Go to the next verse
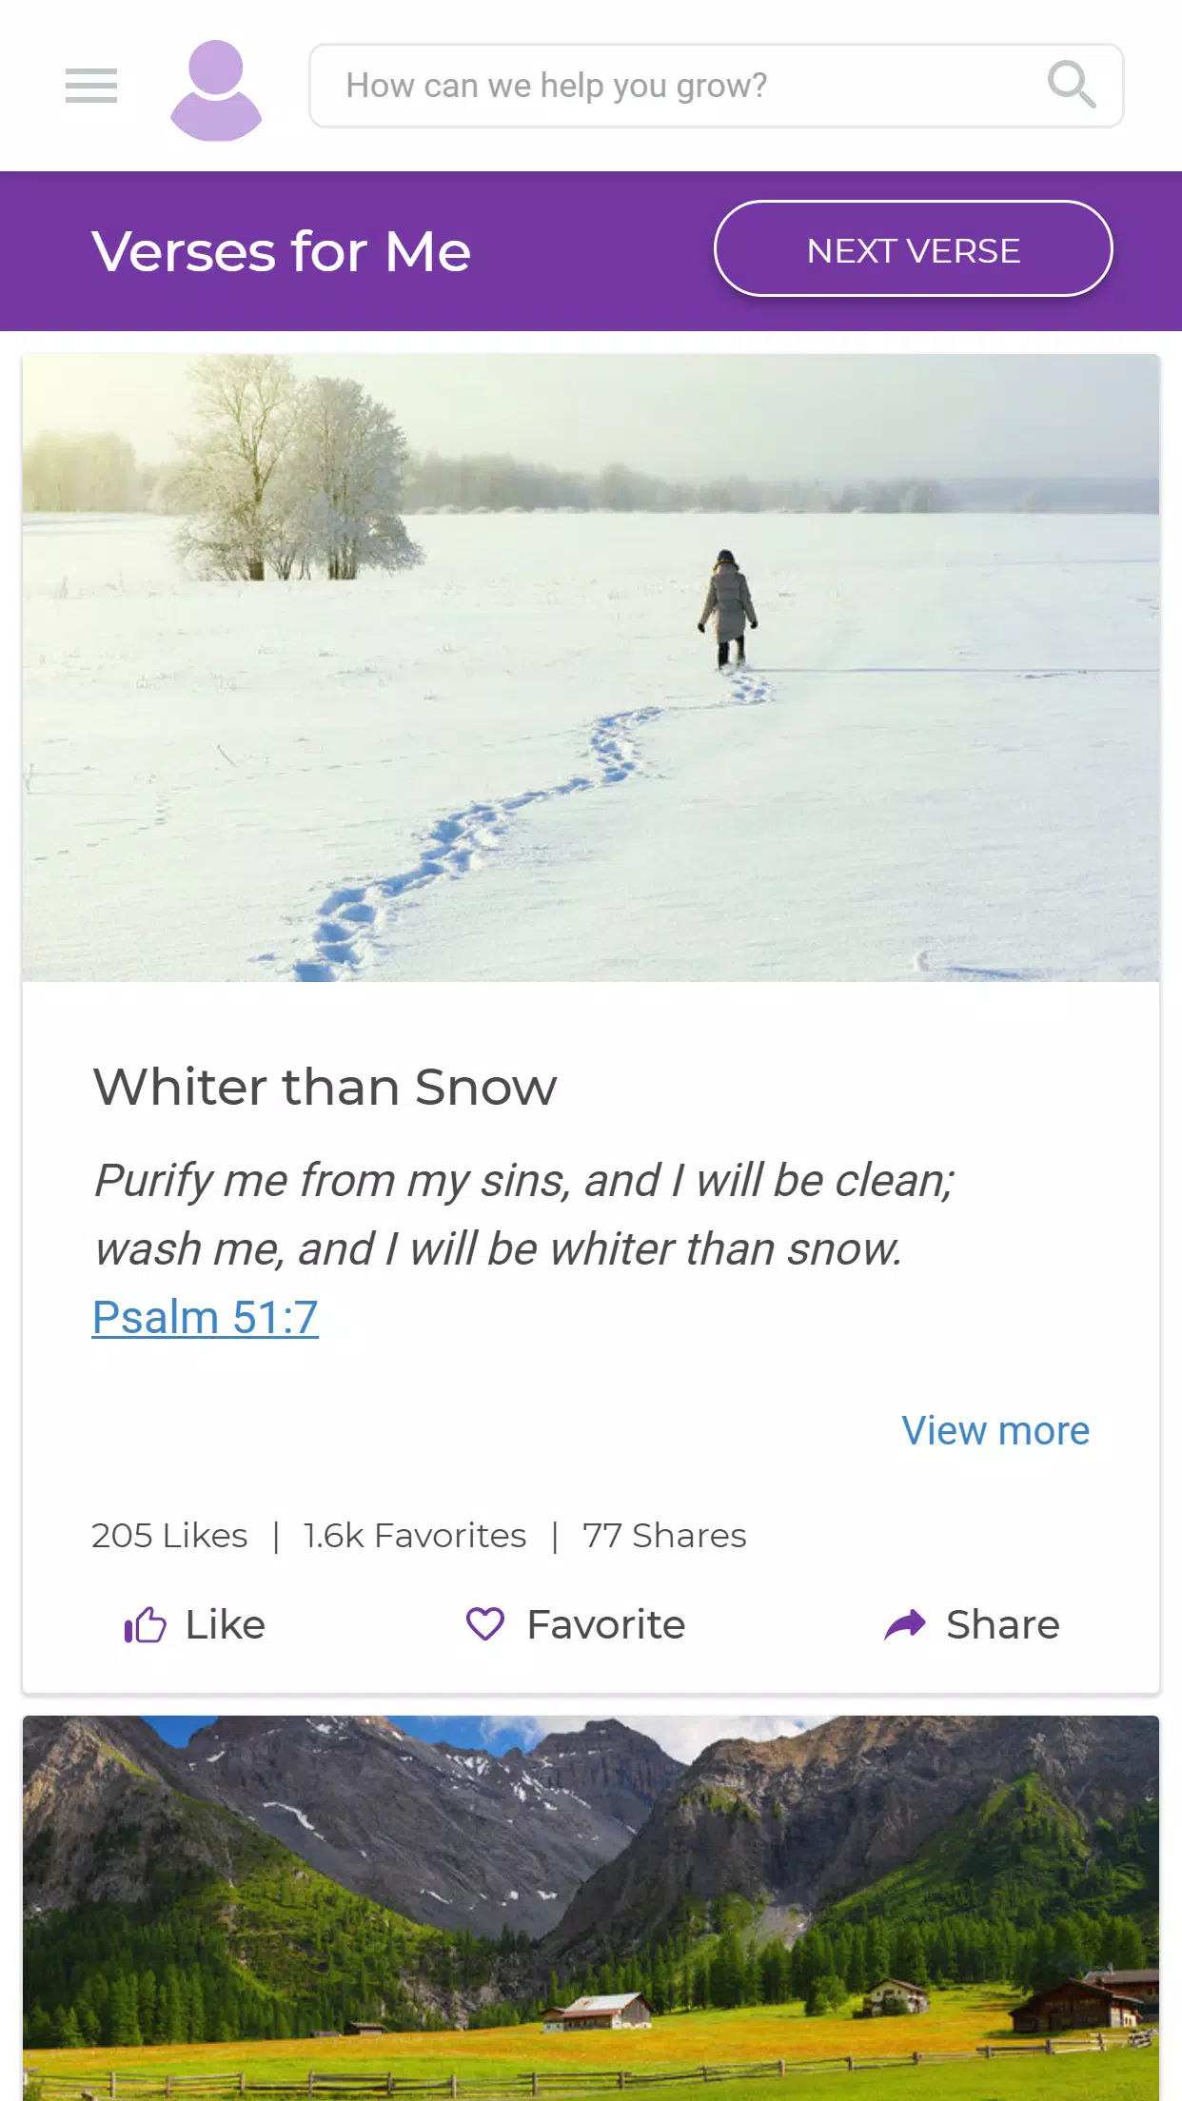 (913, 249)
